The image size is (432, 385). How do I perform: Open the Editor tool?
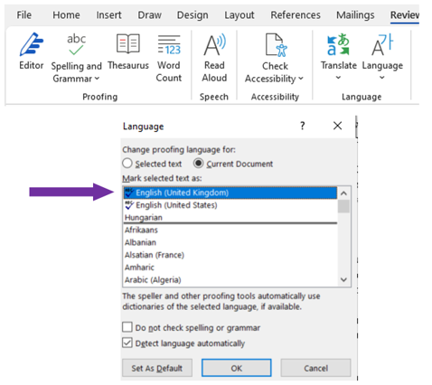[32, 52]
